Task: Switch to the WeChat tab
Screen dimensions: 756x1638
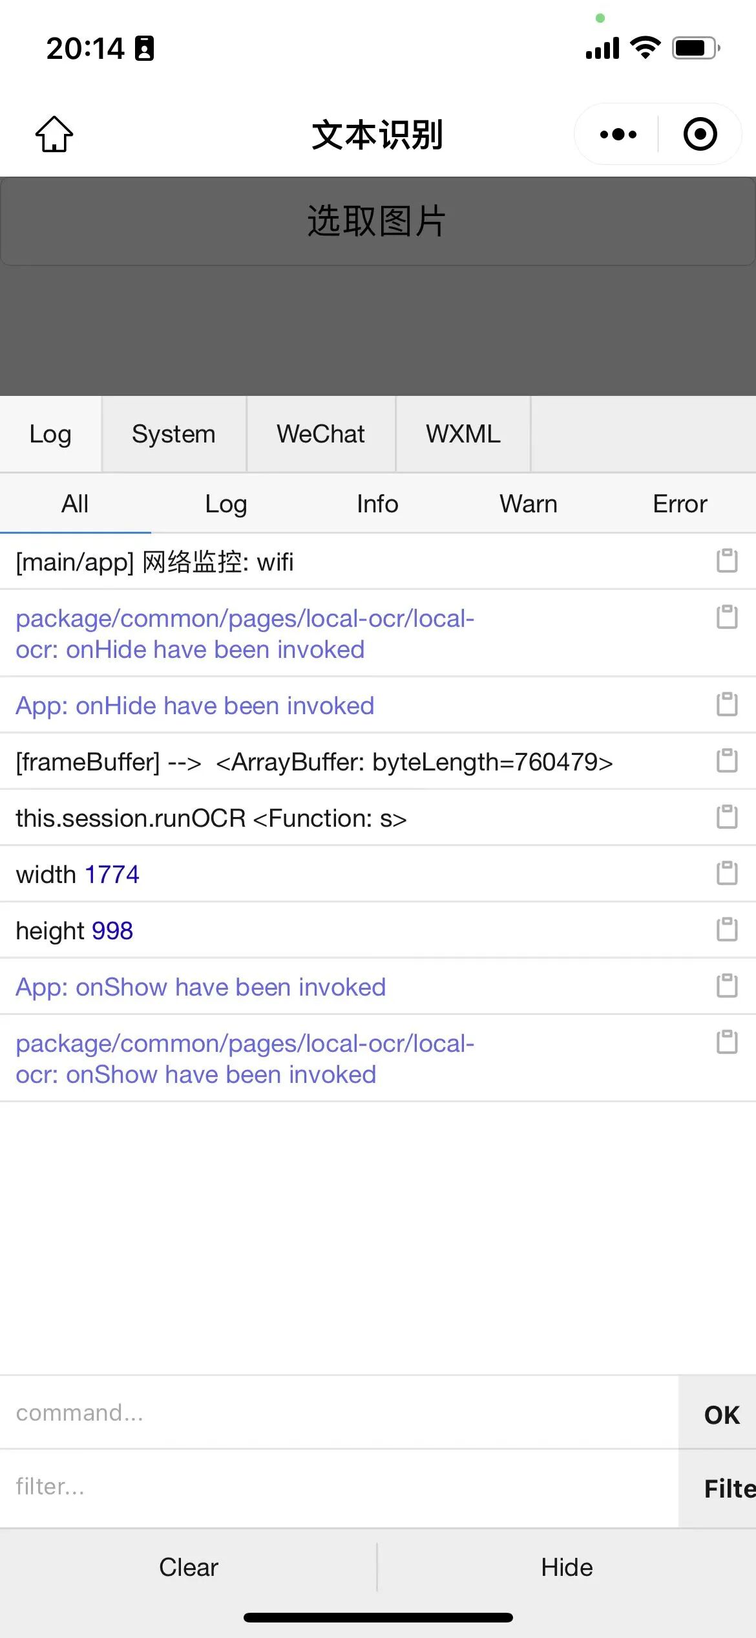Action: pyautogui.click(x=320, y=434)
